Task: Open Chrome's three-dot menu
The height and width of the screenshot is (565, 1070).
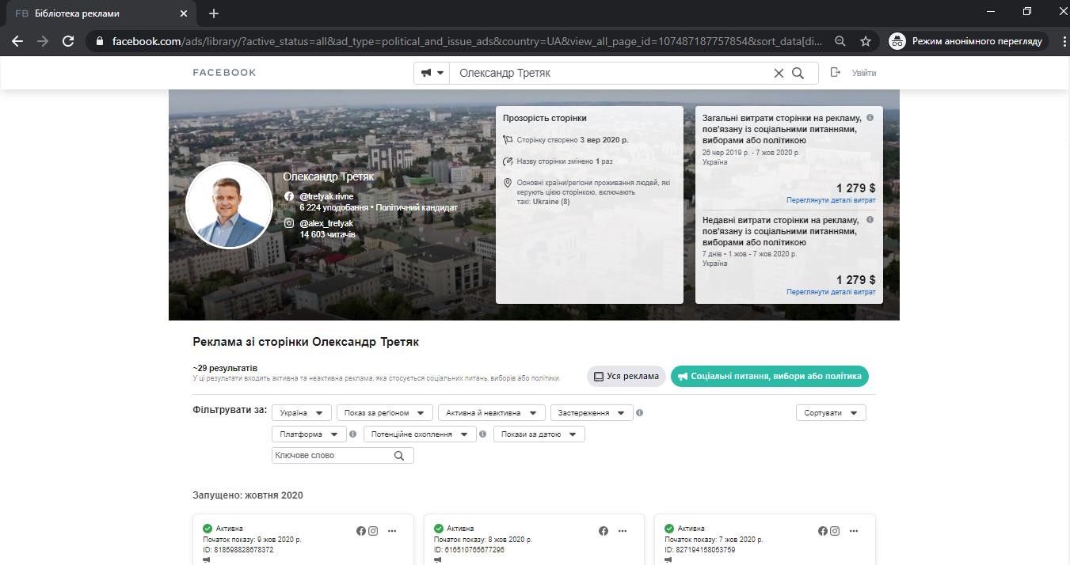Action: pyautogui.click(x=1064, y=41)
